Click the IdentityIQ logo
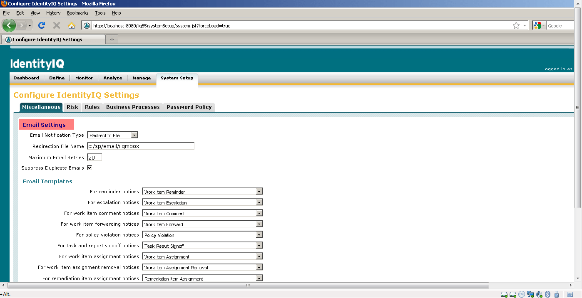Viewport: 582px width, 298px height. (37, 64)
